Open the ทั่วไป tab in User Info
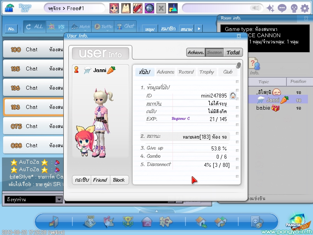Viewport: 313px width, 235px height. [x=145, y=72]
